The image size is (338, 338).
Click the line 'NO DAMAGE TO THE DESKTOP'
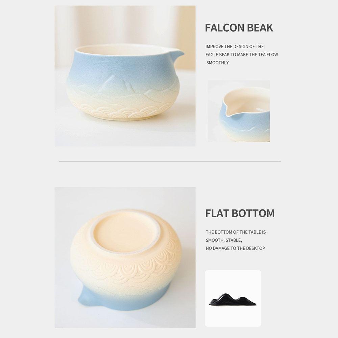(x=235, y=248)
